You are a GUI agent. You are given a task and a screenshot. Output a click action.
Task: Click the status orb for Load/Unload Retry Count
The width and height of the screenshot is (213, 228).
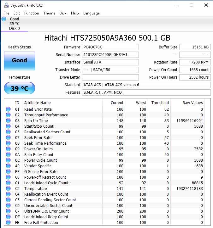point(8,217)
